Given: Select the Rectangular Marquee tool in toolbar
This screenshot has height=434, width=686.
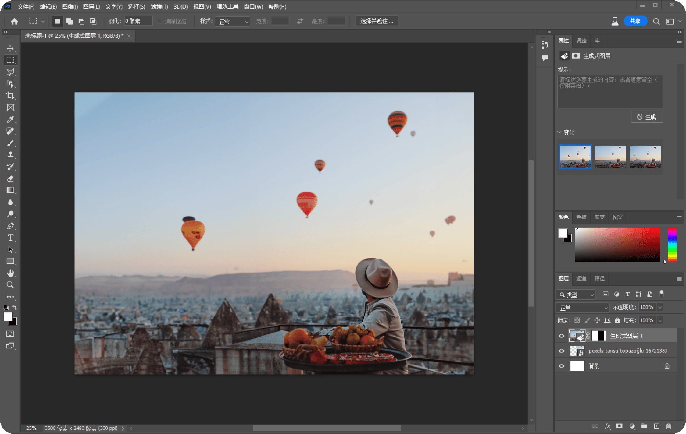Looking at the screenshot, I should click(10, 60).
